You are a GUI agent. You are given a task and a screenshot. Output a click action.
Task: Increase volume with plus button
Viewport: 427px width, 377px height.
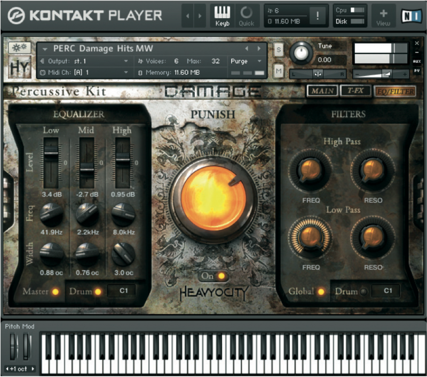(x=405, y=74)
